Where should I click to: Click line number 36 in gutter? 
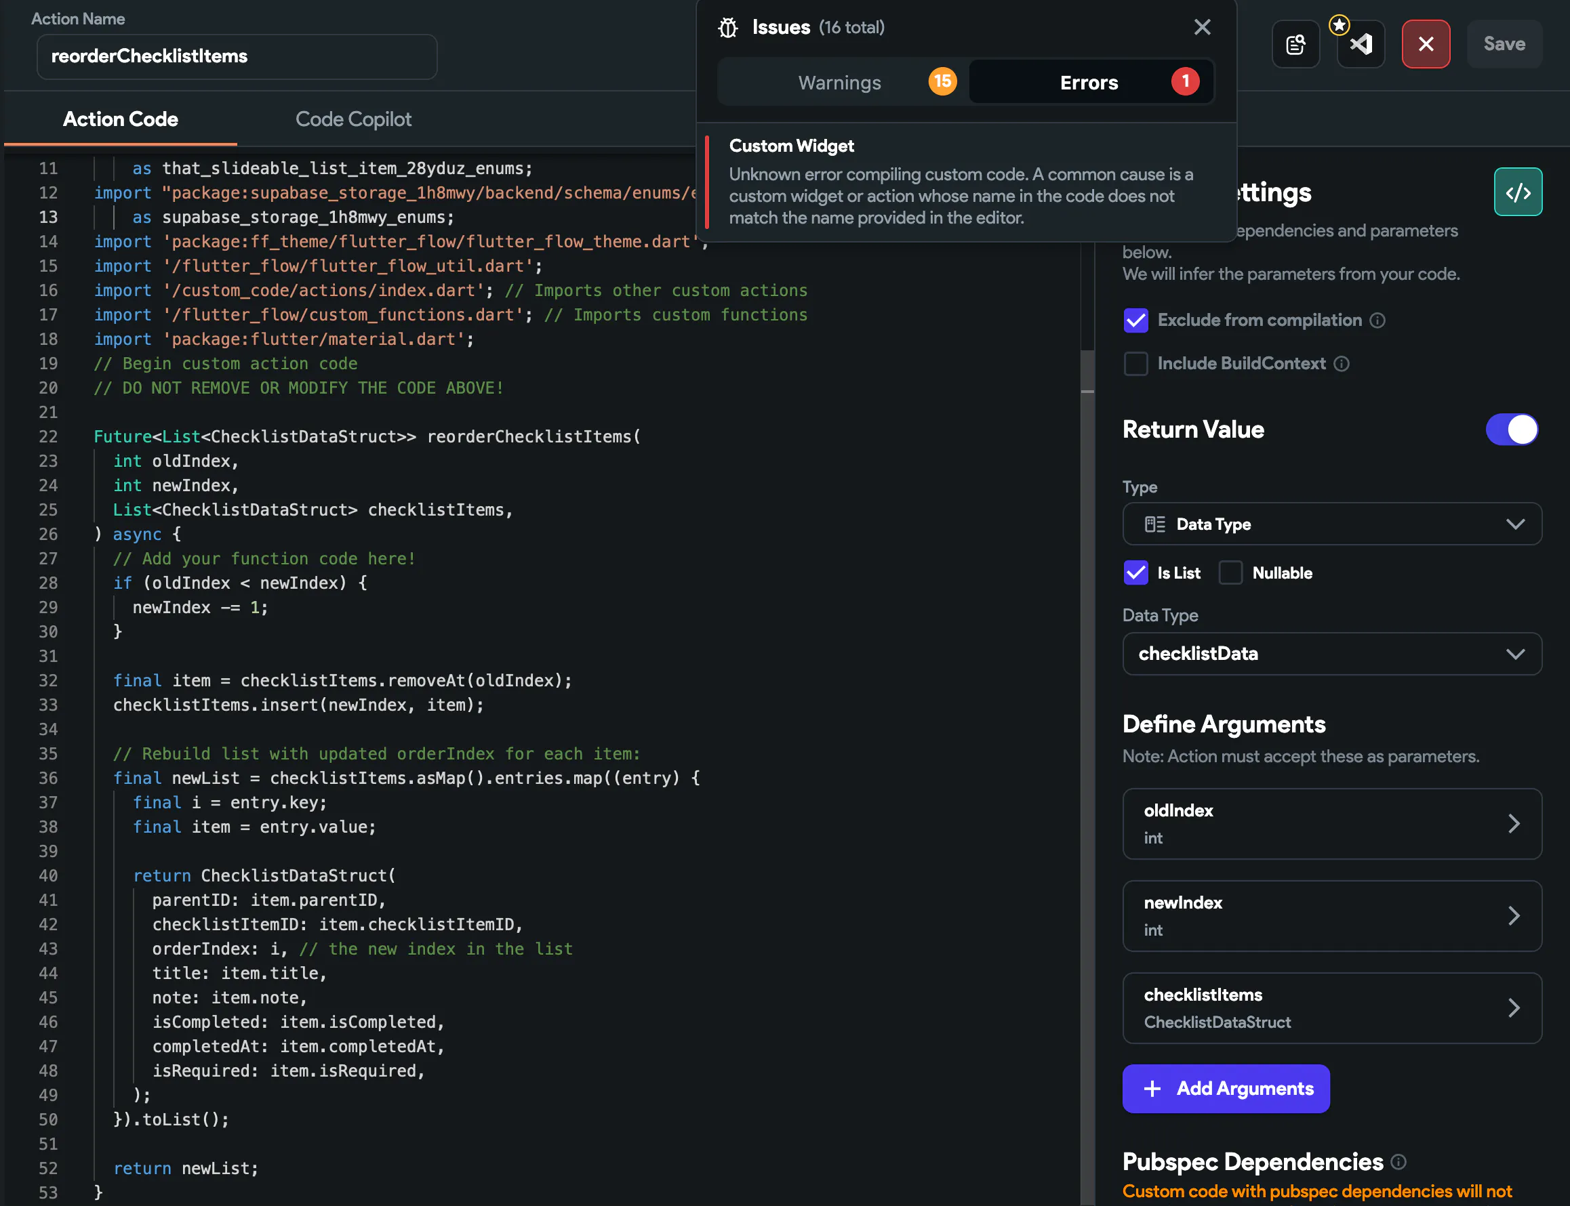[x=48, y=778]
